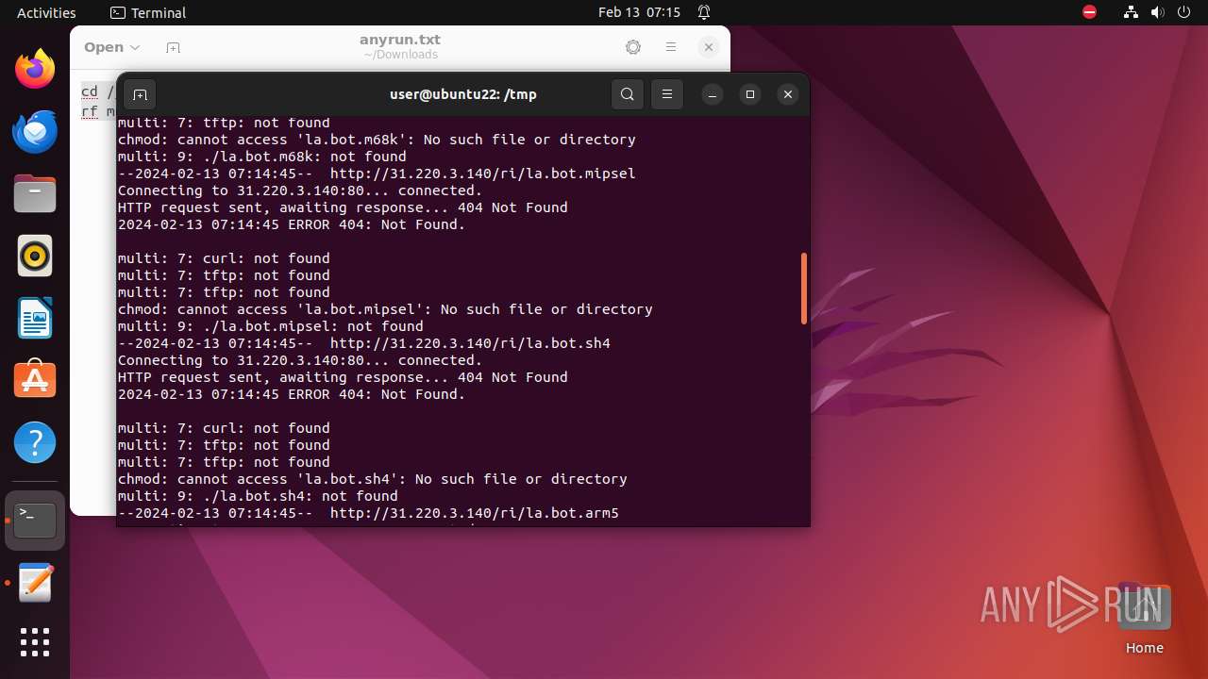
Task: Click the anyrun.txt title in editor
Action: tap(400, 40)
